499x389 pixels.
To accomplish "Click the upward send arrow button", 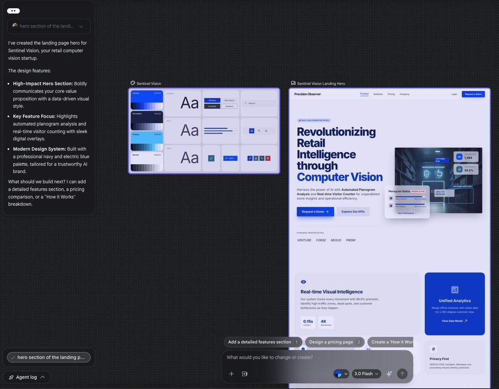I will pyautogui.click(x=402, y=374).
